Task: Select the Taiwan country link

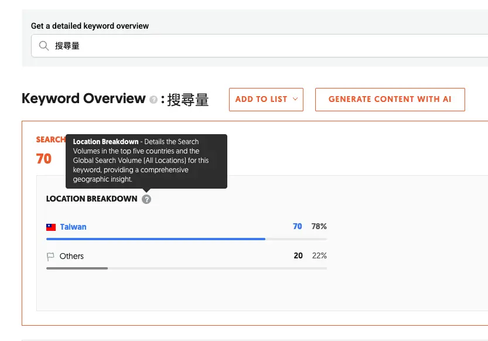Action: pyautogui.click(x=72, y=226)
